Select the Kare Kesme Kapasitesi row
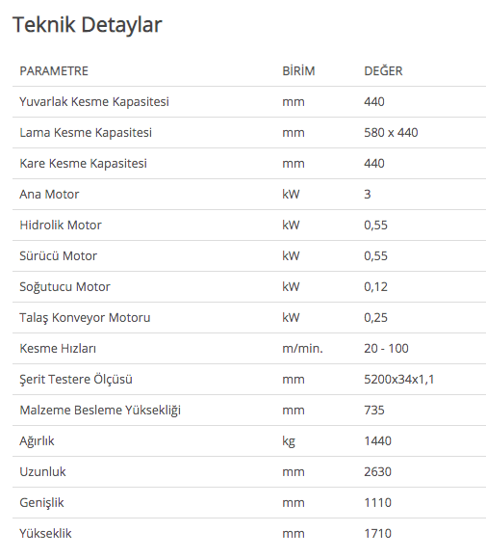 tap(249, 163)
